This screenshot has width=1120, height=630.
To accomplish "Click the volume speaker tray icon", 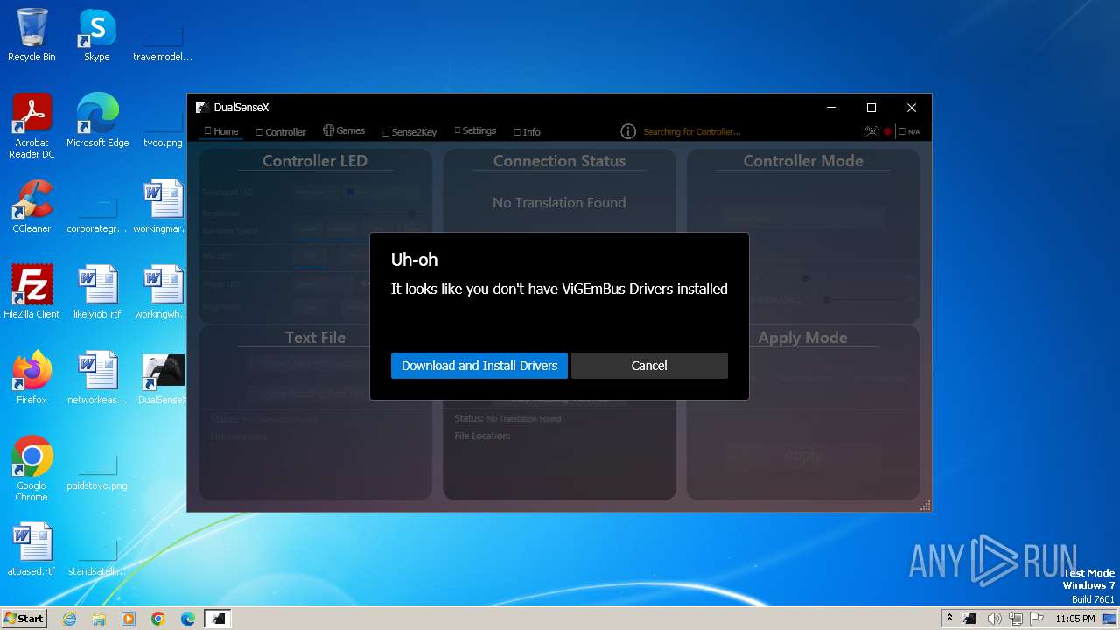I will [994, 619].
